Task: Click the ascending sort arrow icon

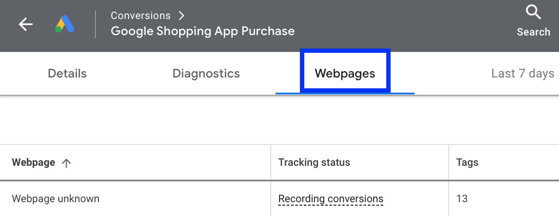Action: click(66, 163)
